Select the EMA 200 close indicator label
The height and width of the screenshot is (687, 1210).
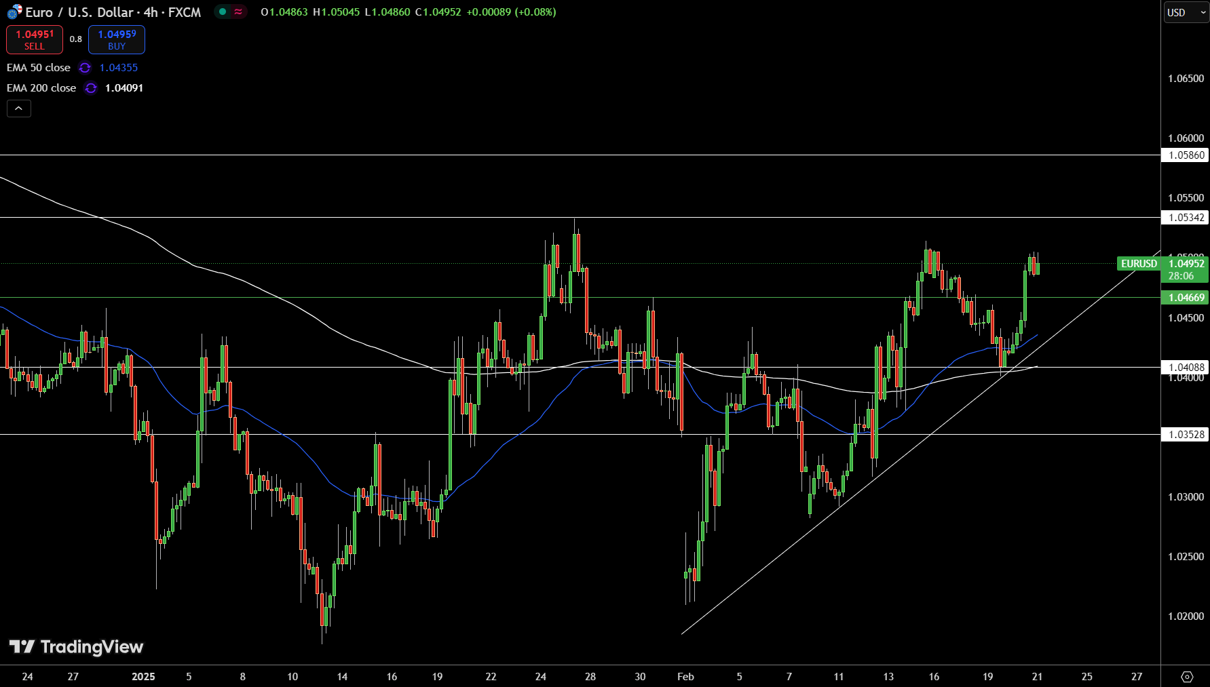coord(41,88)
